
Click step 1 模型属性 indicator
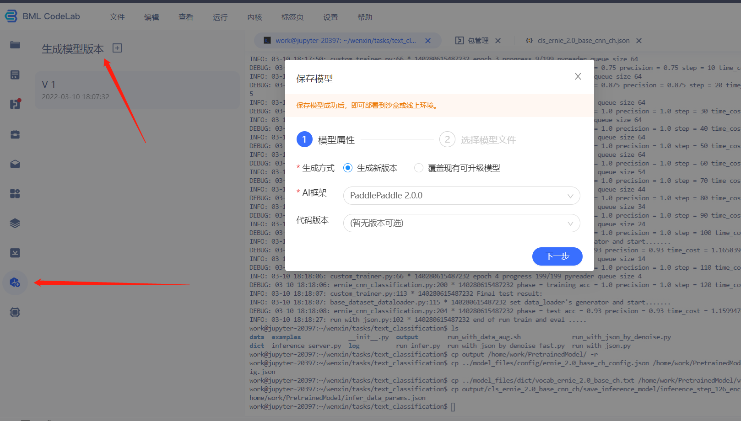(325, 139)
